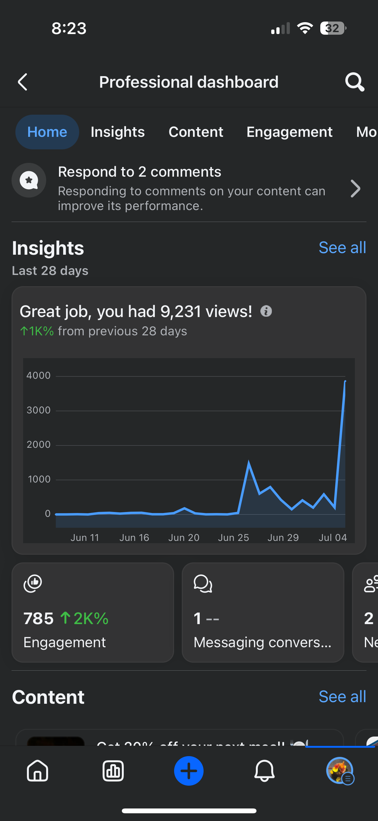The image size is (378, 821).
Task: Tap the back arrow icon
Action: click(23, 82)
